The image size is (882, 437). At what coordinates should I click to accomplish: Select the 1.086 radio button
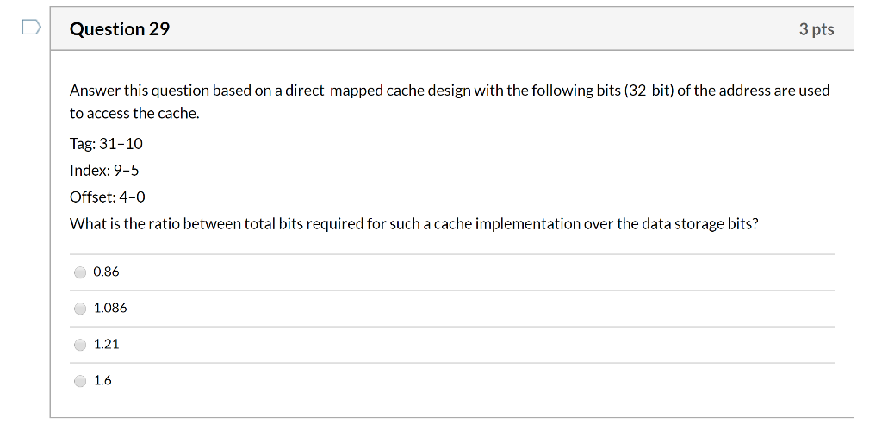(80, 309)
